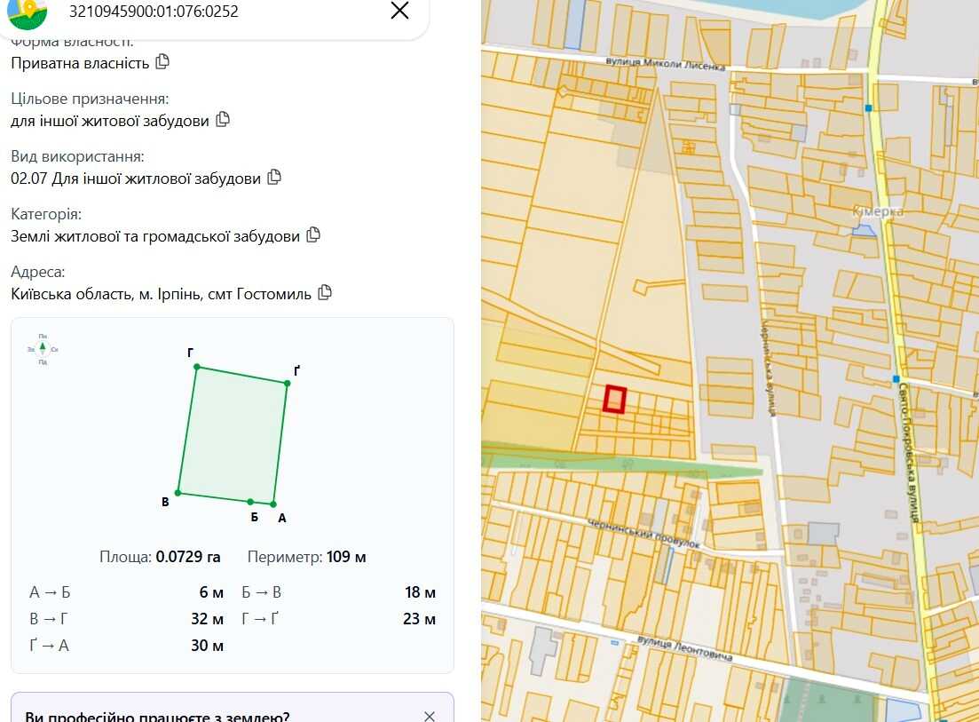Select the text 'Приватна власність'
979x722 pixels.
coord(80,63)
